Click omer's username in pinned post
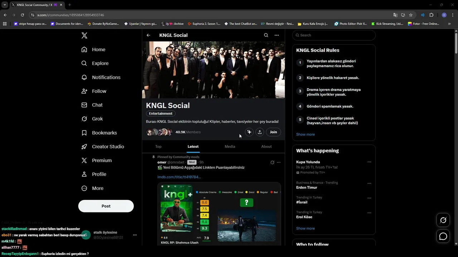 (x=162, y=162)
